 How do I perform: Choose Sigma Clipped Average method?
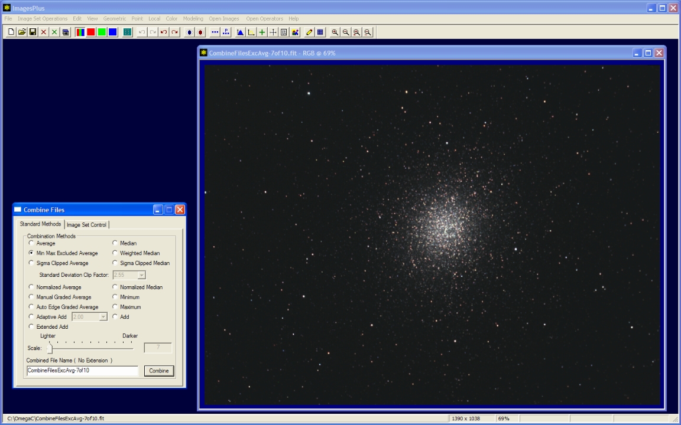point(31,263)
